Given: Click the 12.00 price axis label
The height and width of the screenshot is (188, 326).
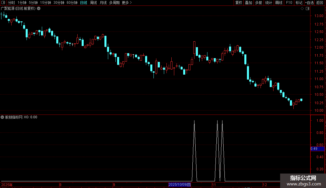Looking at the screenshot, I should click(x=319, y=47).
